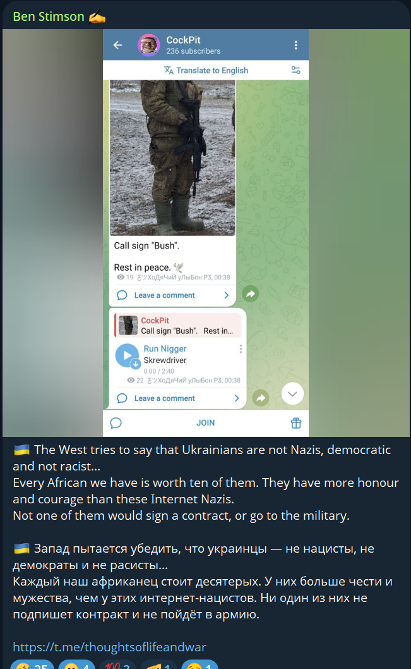Open translation settings icon
This screenshot has height=669, width=411.
coord(295,70)
